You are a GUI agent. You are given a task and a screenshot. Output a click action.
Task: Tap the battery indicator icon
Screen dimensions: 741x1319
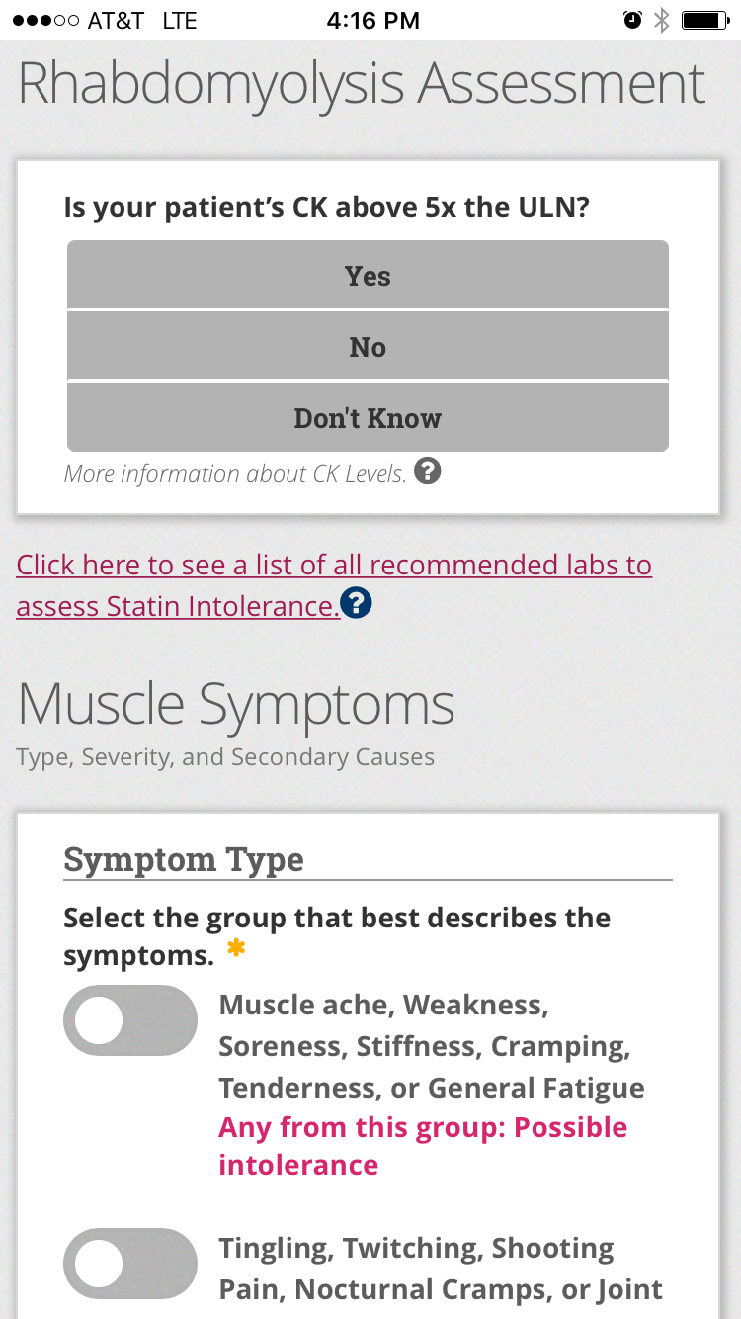(705, 20)
